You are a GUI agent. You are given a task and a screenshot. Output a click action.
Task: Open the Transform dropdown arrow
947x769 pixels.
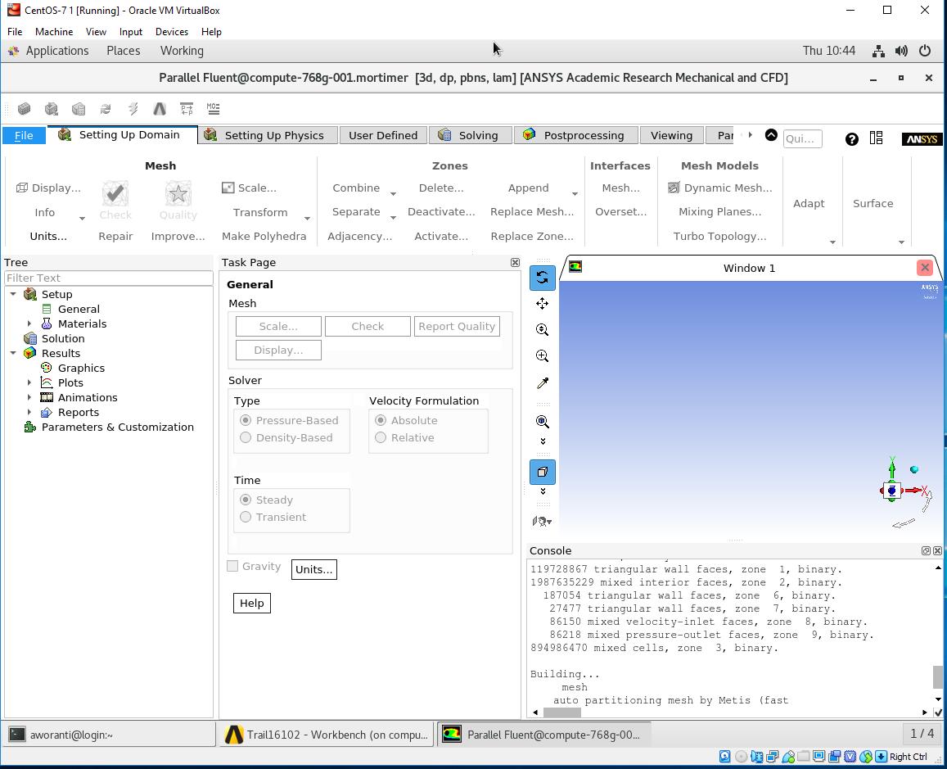coord(307,218)
